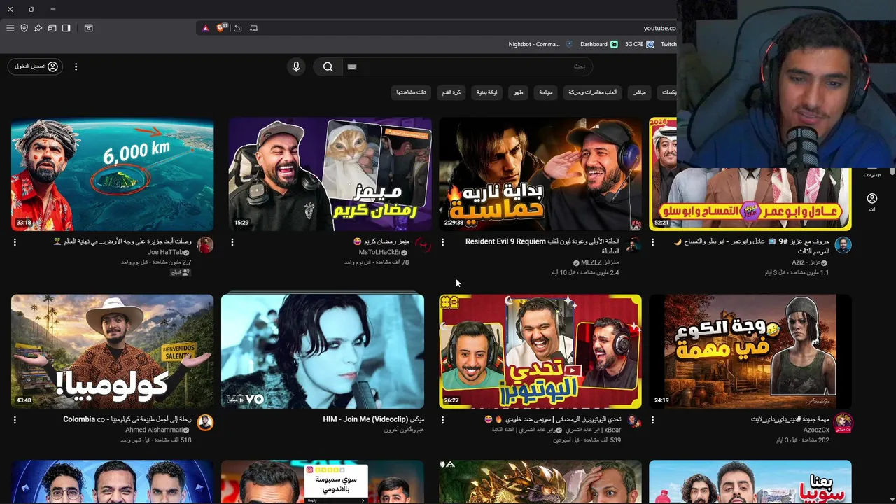Open the 'وجة الكوع في مهمة' video thumbnail
The width and height of the screenshot is (896, 504).
point(750,351)
